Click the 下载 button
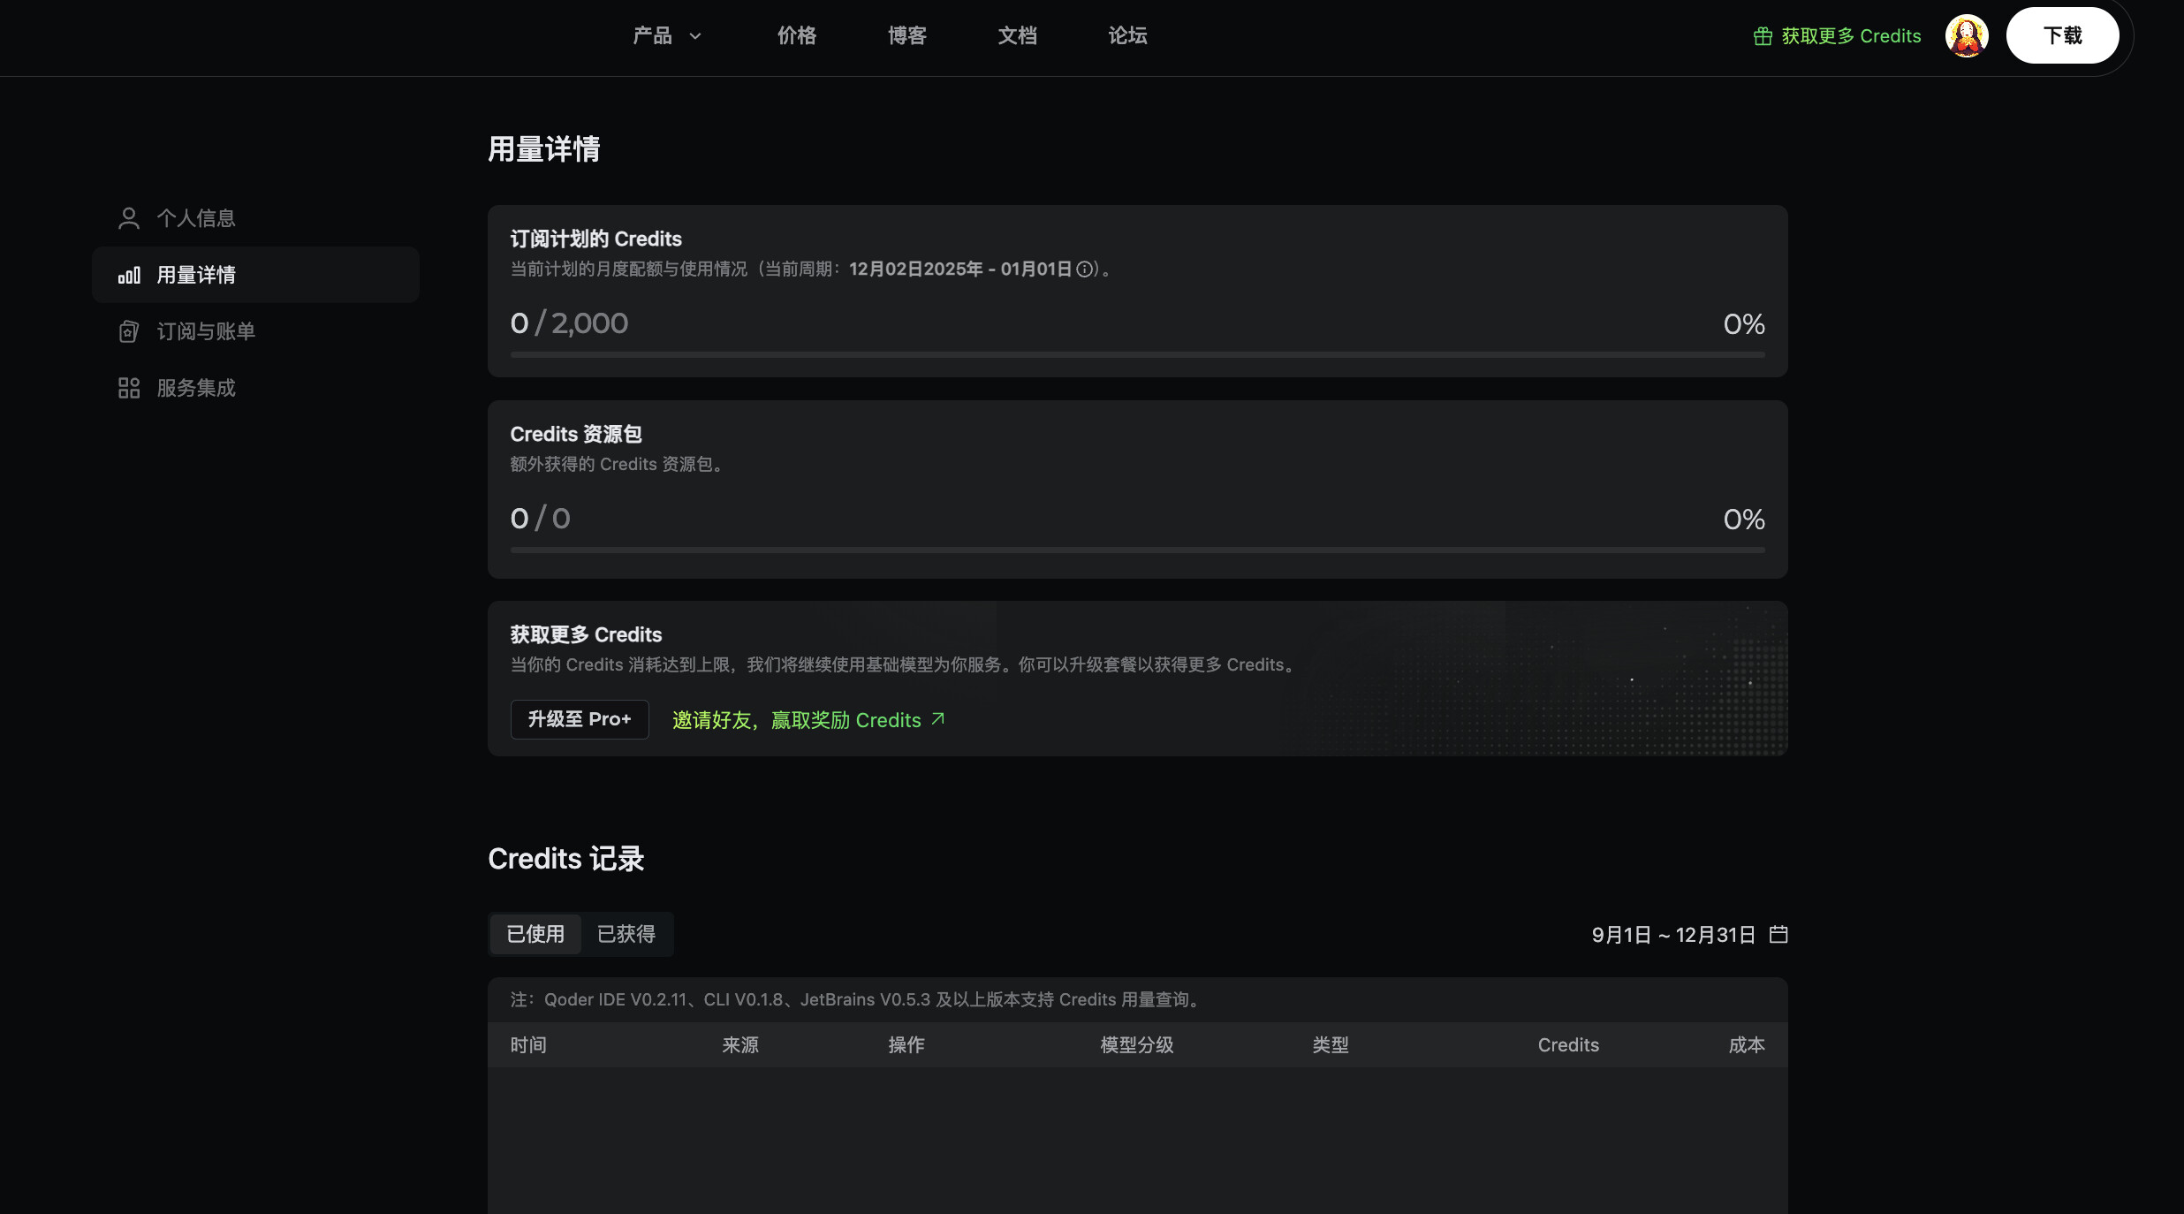 [x=2062, y=36]
